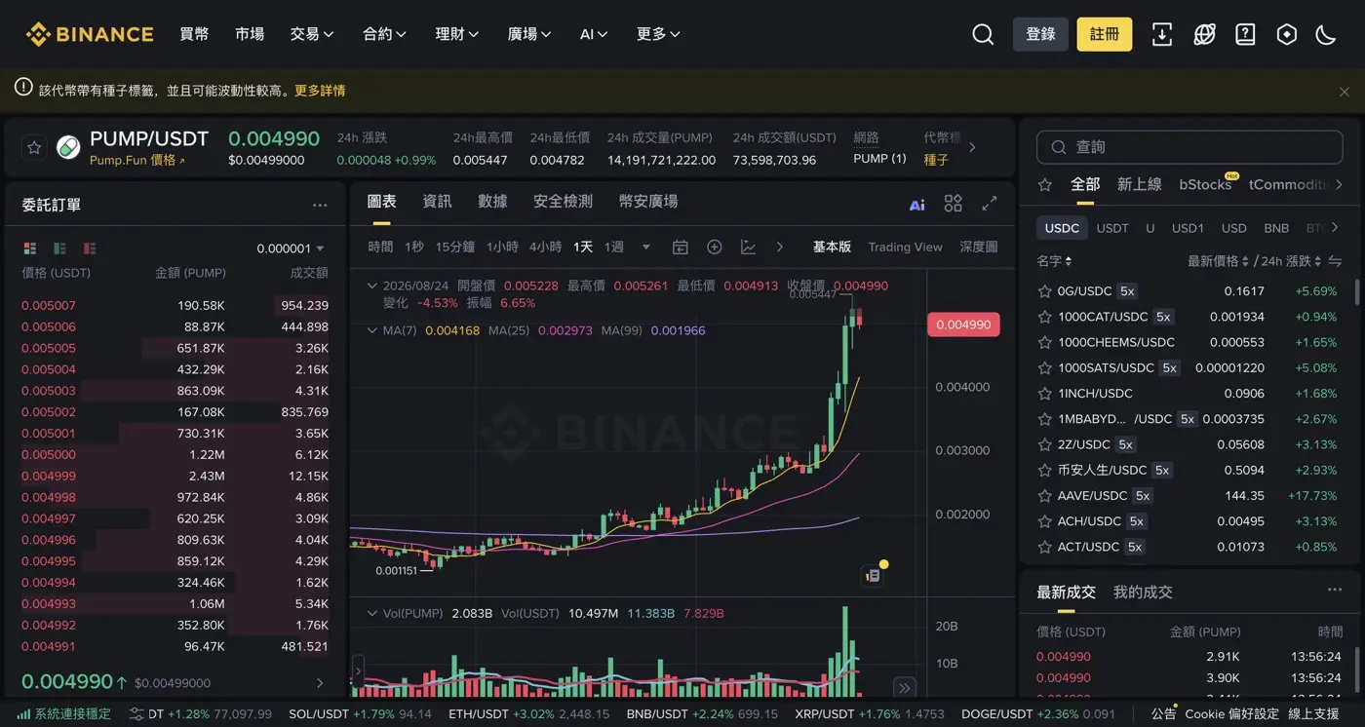Open the chart grid layout icon
1365x727 pixels.
(954, 203)
